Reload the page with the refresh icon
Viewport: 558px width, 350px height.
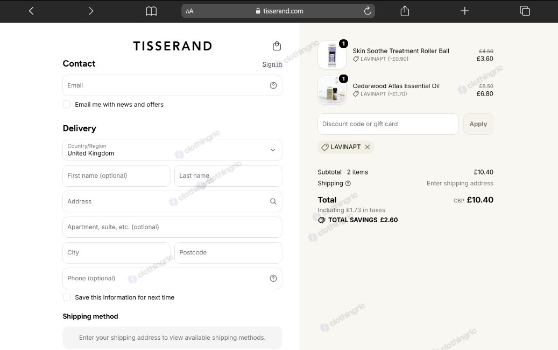tap(368, 11)
